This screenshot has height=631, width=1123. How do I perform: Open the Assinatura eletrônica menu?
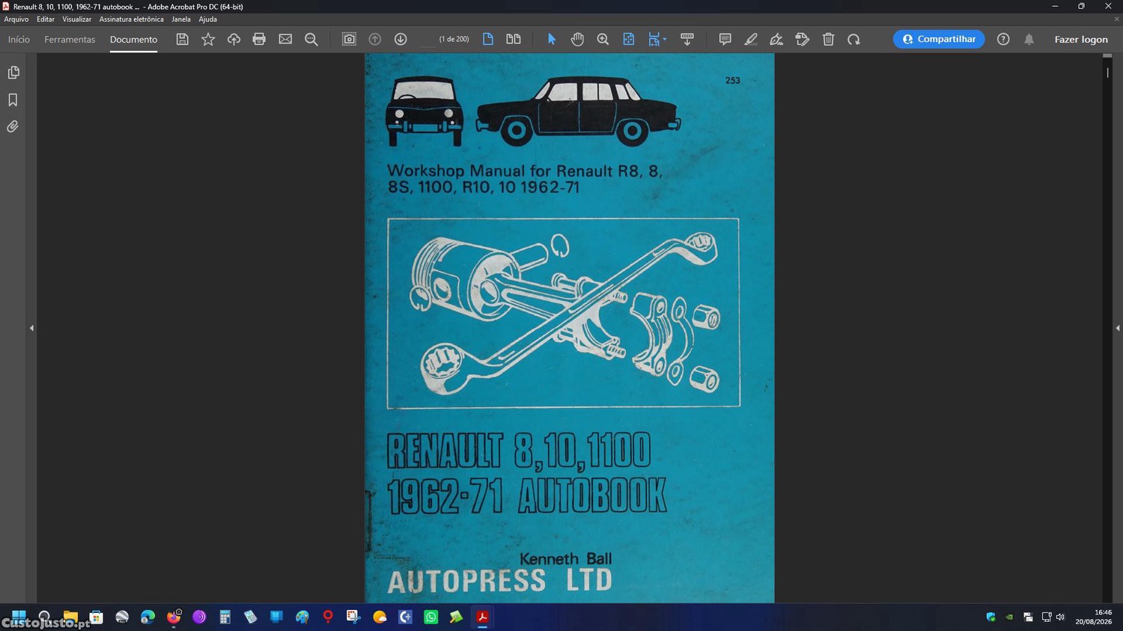131,19
